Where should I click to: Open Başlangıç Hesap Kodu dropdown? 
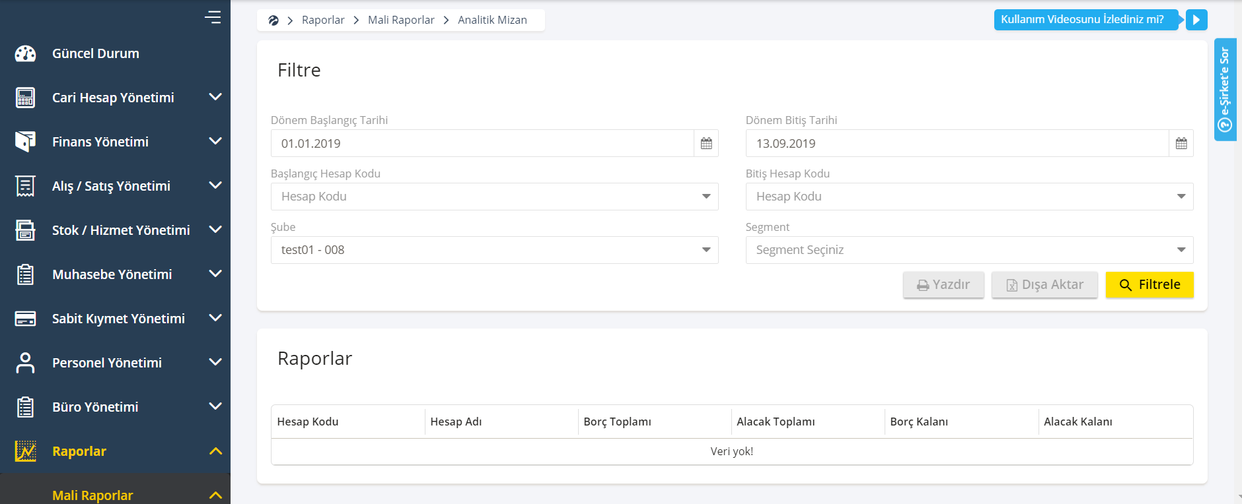(494, 197)
